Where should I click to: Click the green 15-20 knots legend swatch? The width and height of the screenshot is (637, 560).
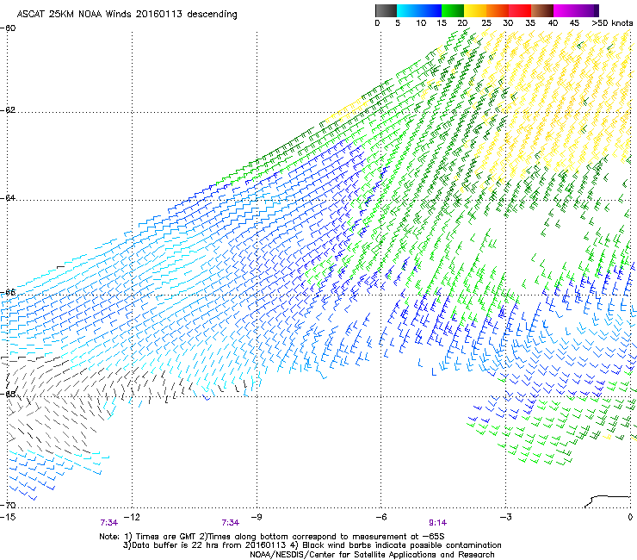click(x=453, y=10)
